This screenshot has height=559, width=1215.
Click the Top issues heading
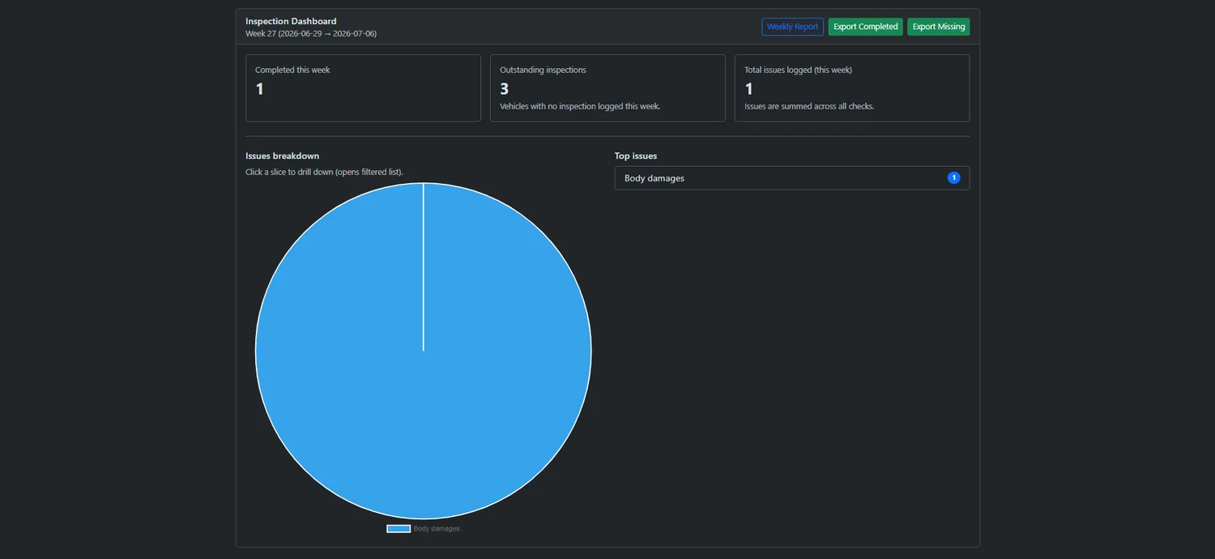(x=636, y=156)
